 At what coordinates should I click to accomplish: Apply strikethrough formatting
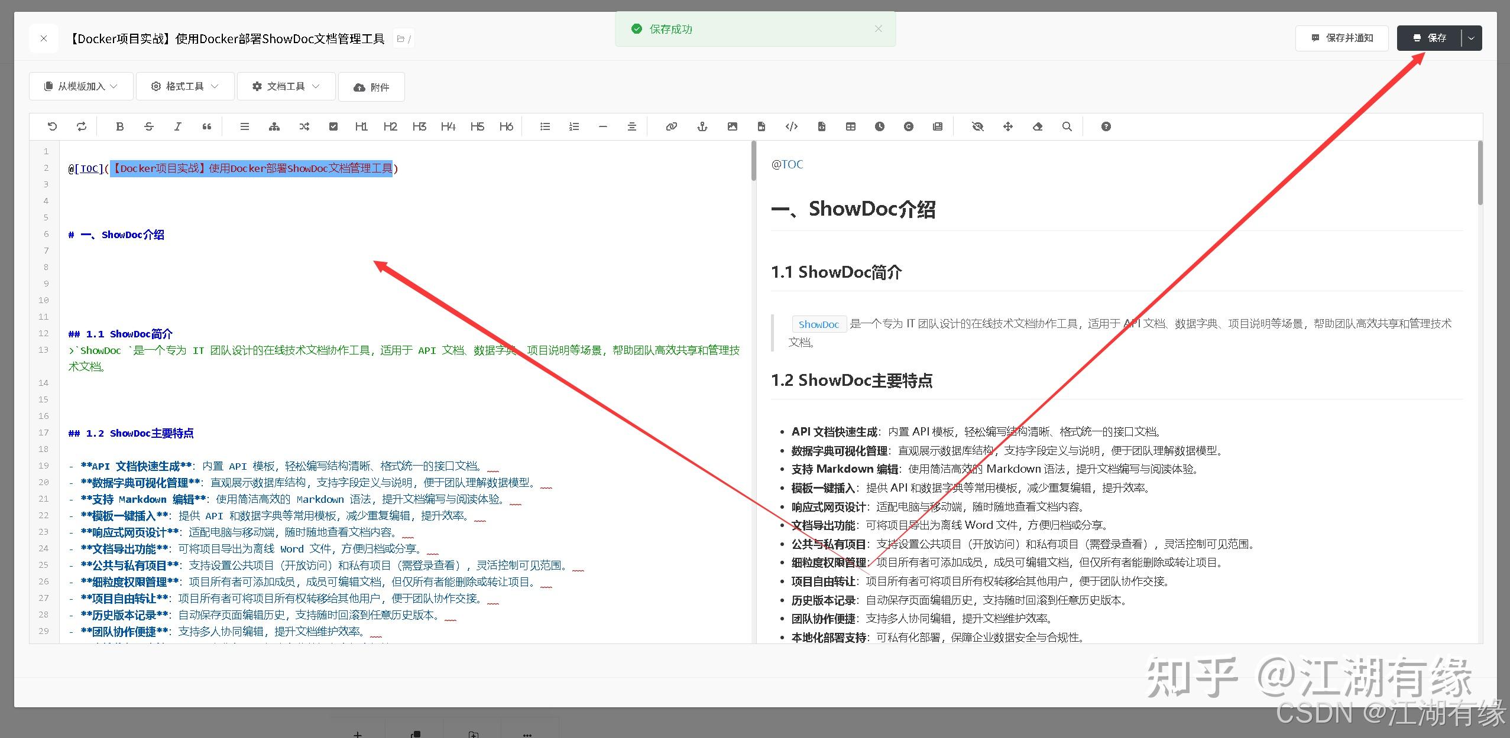149,126
